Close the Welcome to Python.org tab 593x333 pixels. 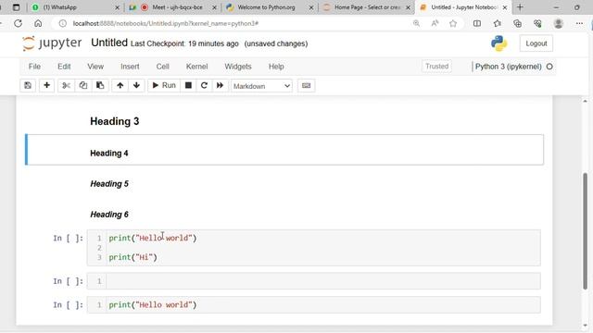pos(311,7)
